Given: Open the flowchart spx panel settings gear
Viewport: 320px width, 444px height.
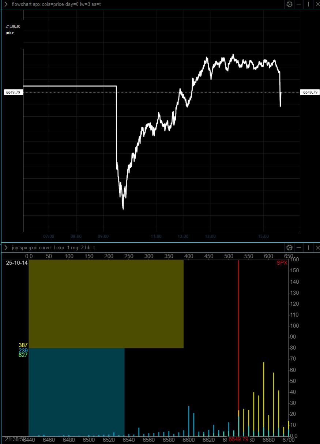Looking at the screenshot, I should point(289,4).
